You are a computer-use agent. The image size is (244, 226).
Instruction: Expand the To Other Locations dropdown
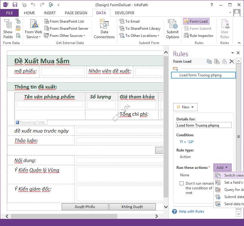click(x=140, y=36)
